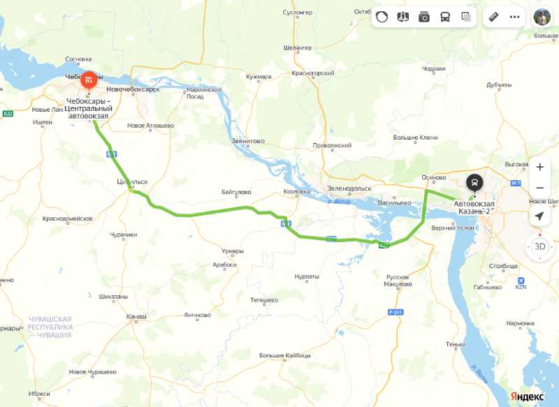Click the Канаш town label
Screen dimensions: 559x407
tap(136, 316)
